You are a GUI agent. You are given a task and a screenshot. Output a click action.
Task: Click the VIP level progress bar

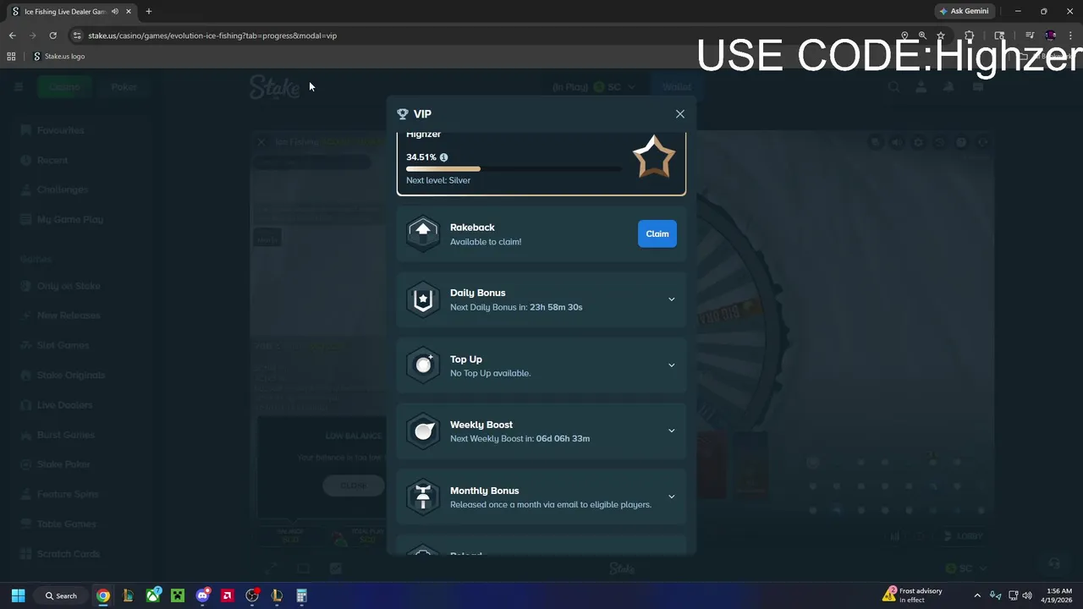point(514,169)
